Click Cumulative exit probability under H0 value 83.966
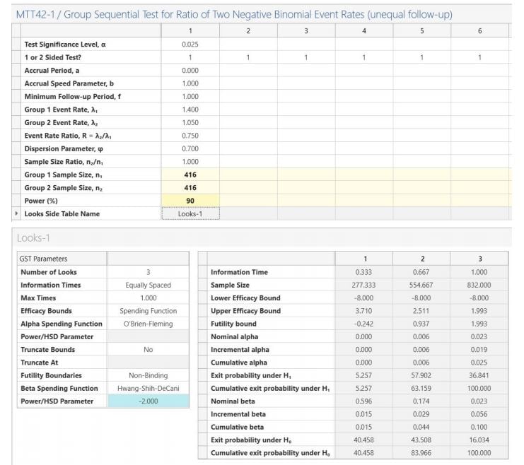This screenshot has width=524, height=465. point(421,453)
